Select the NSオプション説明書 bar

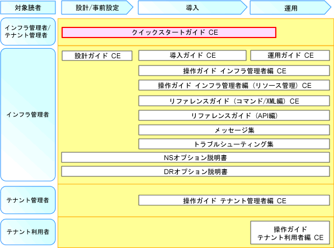[196, 158]
